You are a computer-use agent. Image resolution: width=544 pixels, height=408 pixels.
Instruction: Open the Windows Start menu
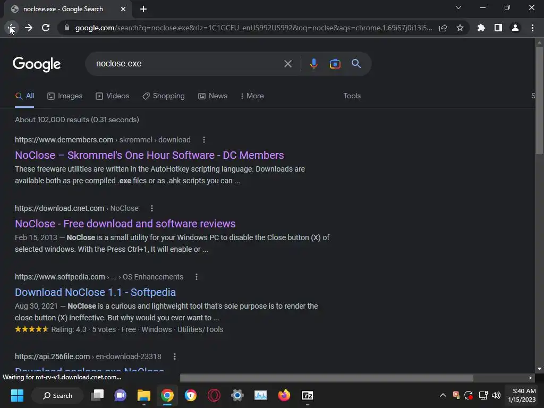coord(17,395)
